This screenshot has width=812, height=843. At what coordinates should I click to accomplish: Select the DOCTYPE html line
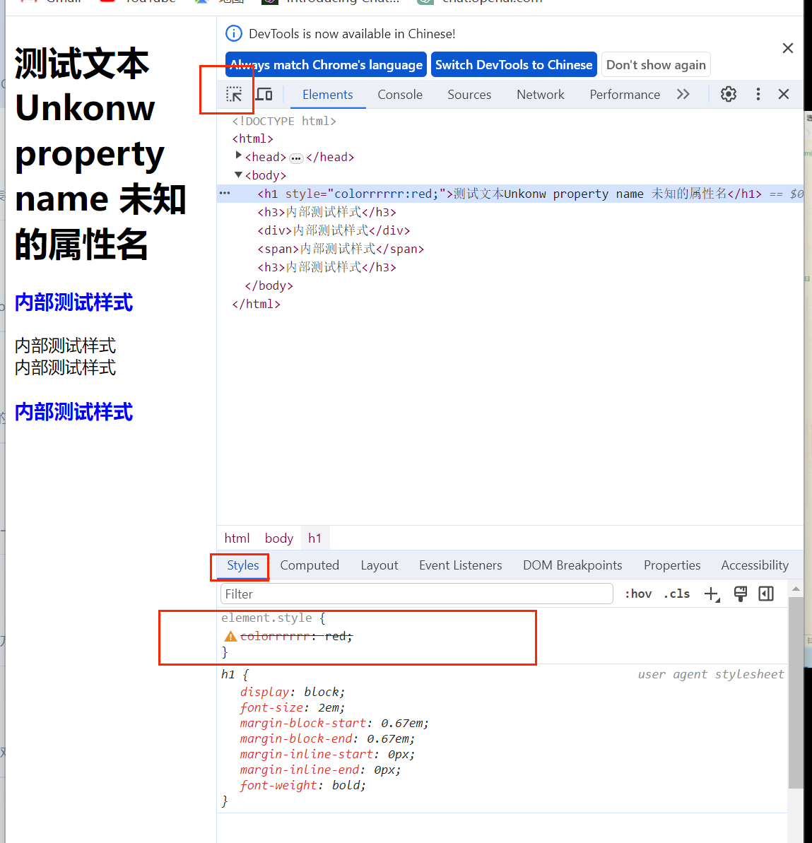point(284,121)
